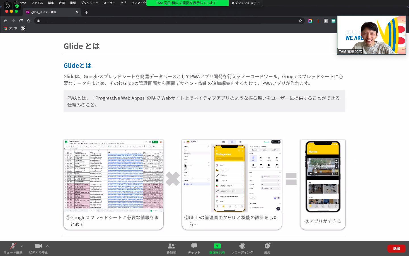
Task: Click caption ②Glideの管理画面からUIと機能の設計をしたら
Action: tap(231, 221)
